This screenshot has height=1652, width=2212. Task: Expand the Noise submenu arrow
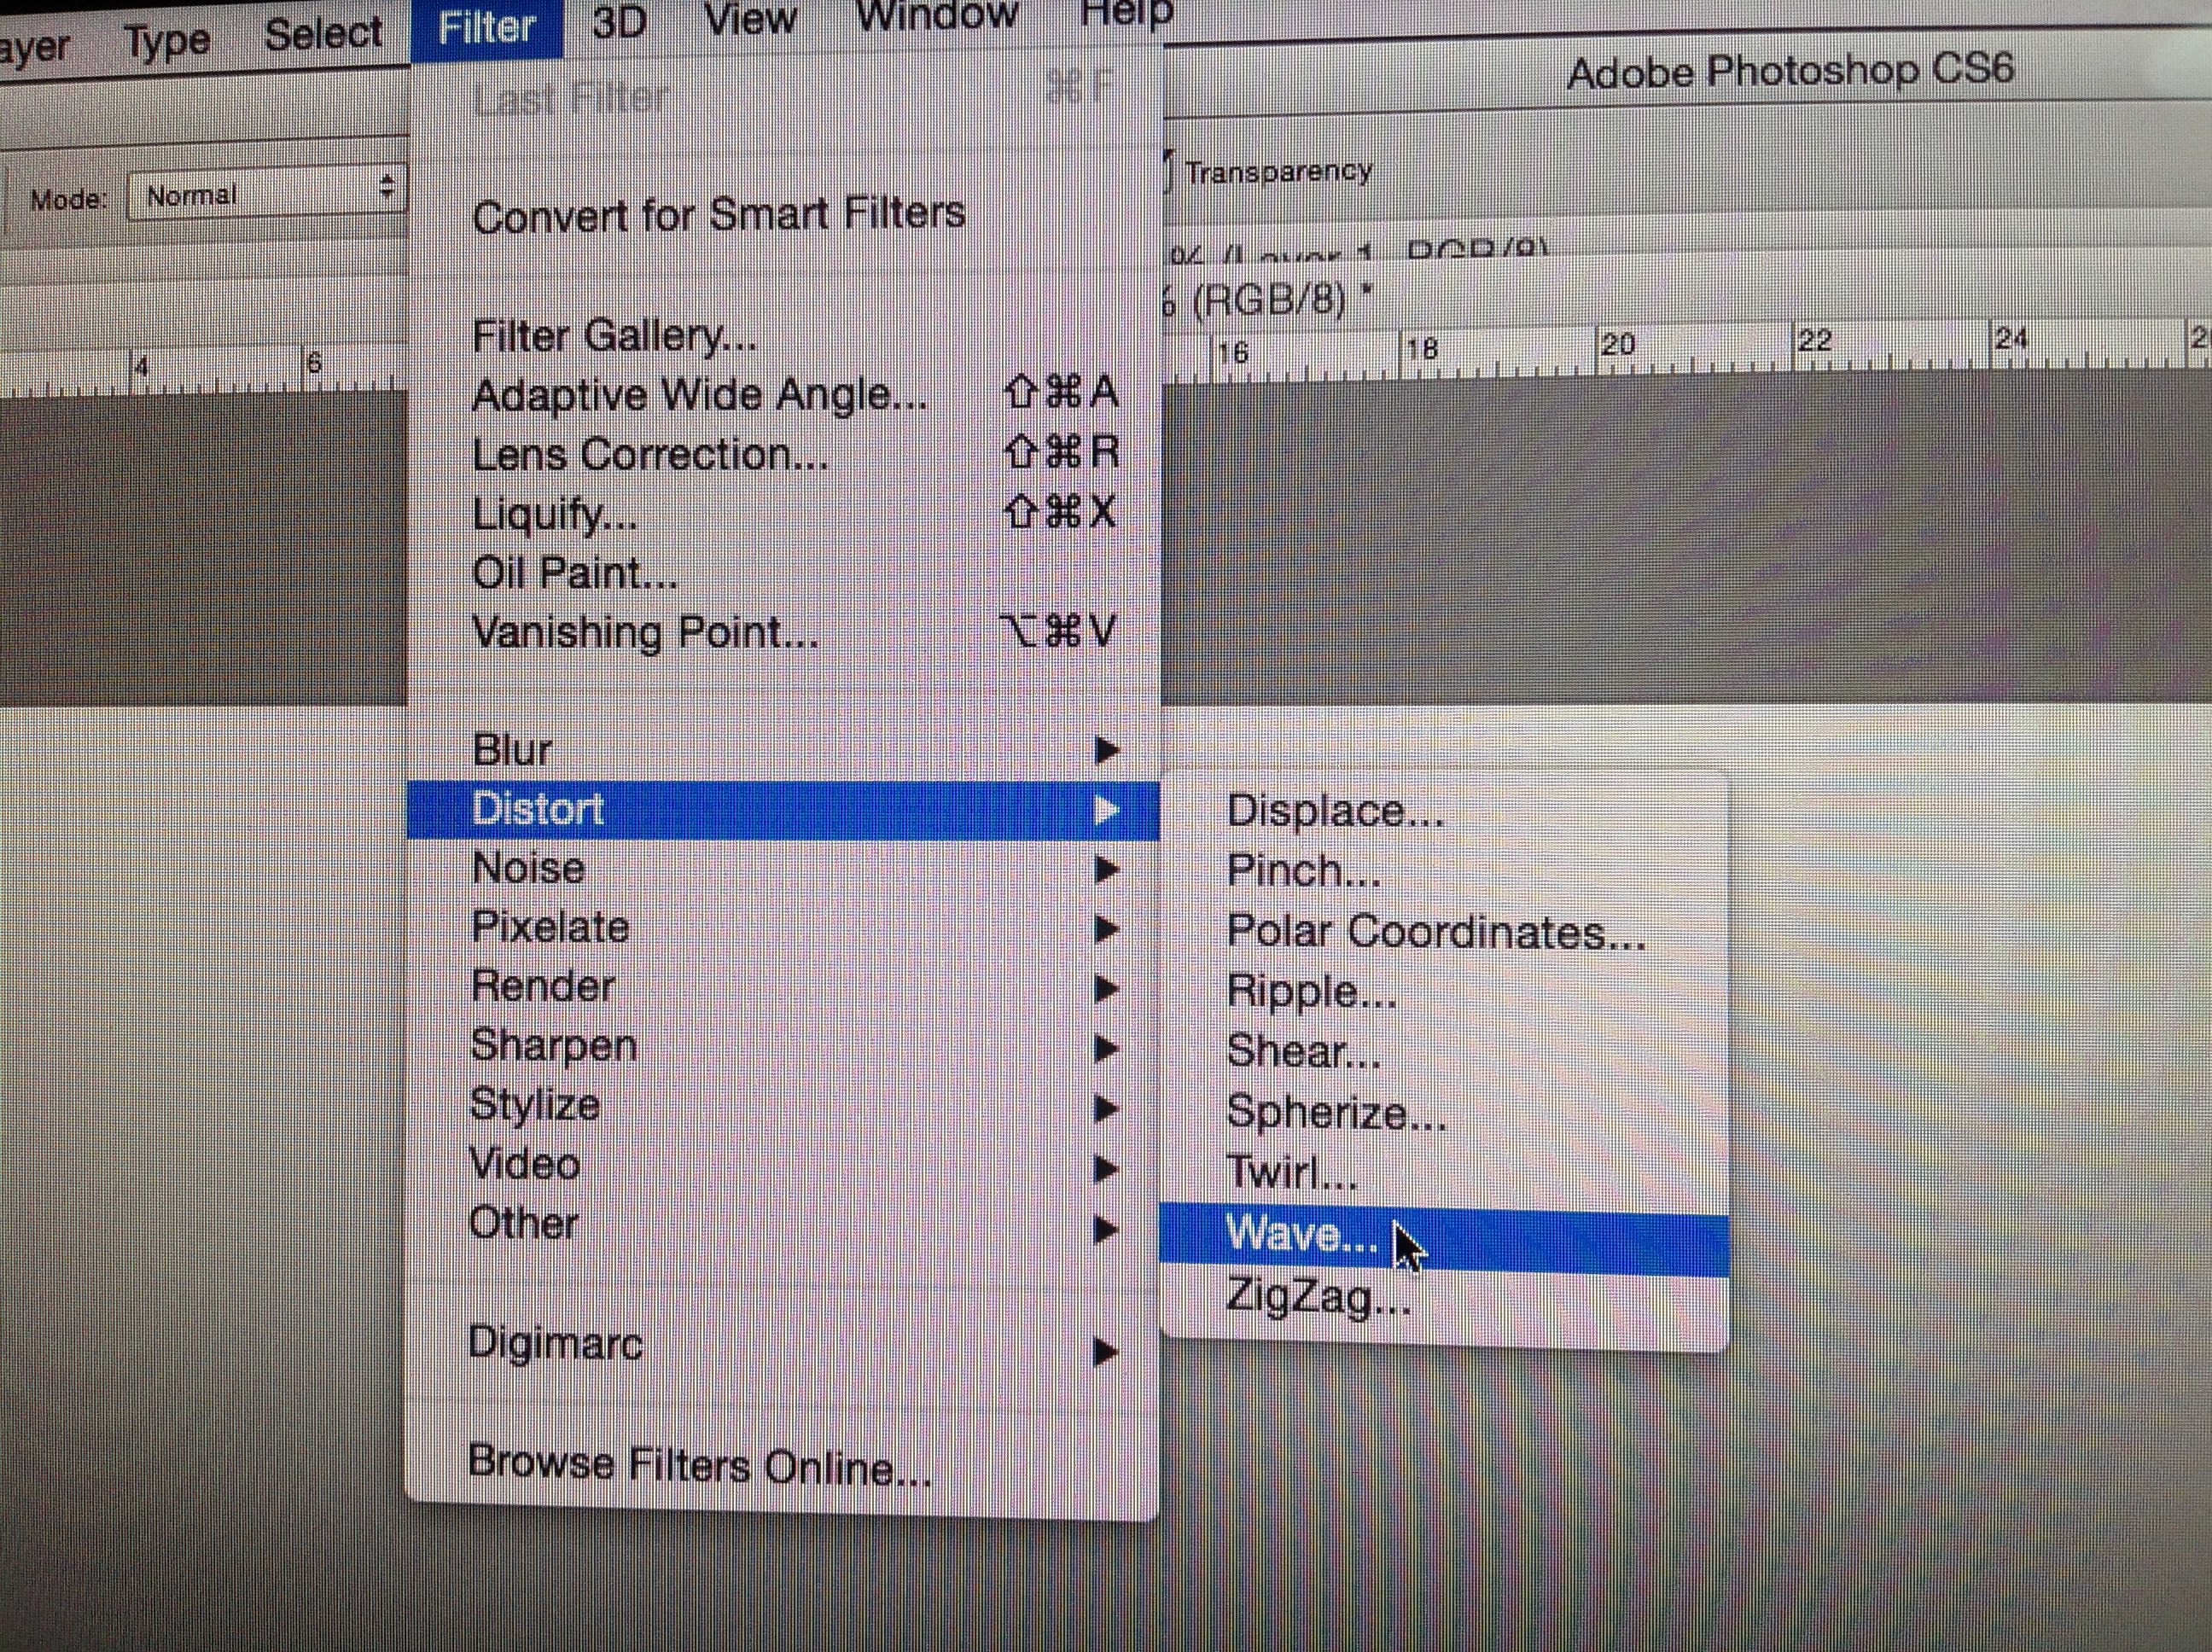[x=1105, y=870]
